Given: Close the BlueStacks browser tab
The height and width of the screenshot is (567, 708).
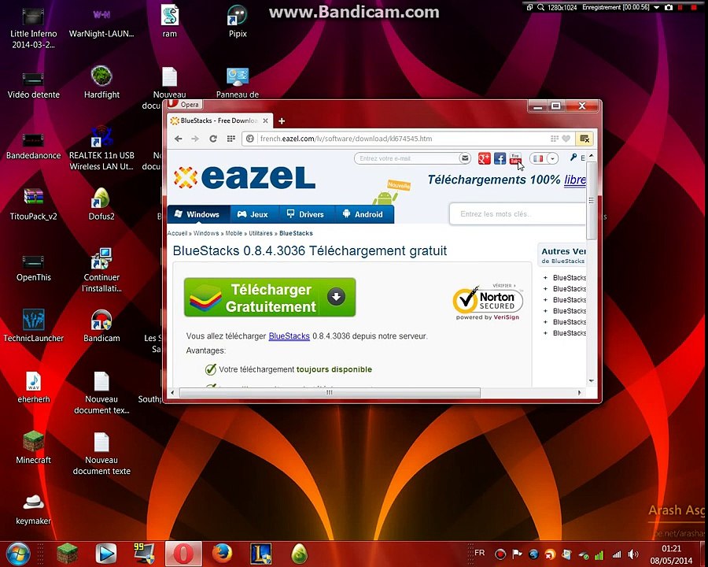Looking at the screenshot, I should (x=266, y=120).
